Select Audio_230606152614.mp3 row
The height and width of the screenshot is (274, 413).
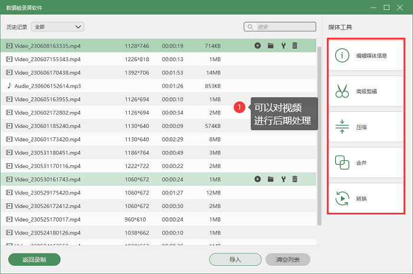(x=159, y=86)
